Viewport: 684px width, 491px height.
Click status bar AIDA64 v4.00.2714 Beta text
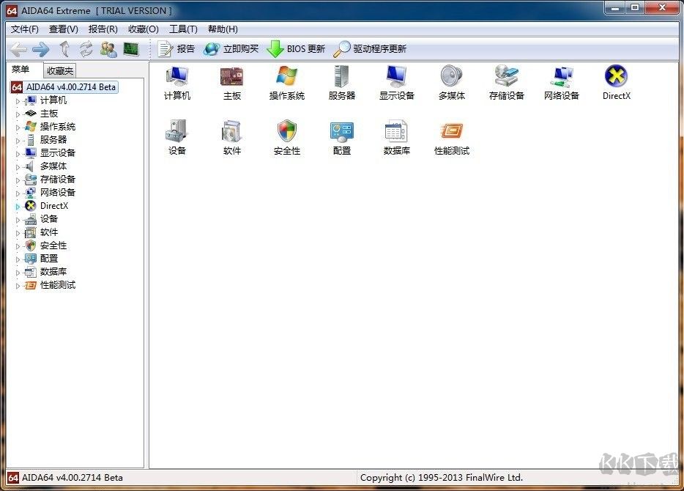(73, 478)
